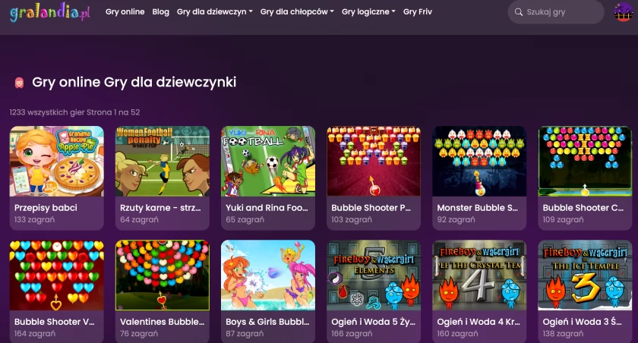Open Bubble Shooter P... cupcake game thumbnail
The image size is (638, 343).
pyautogui.click(x=374, y=162)
